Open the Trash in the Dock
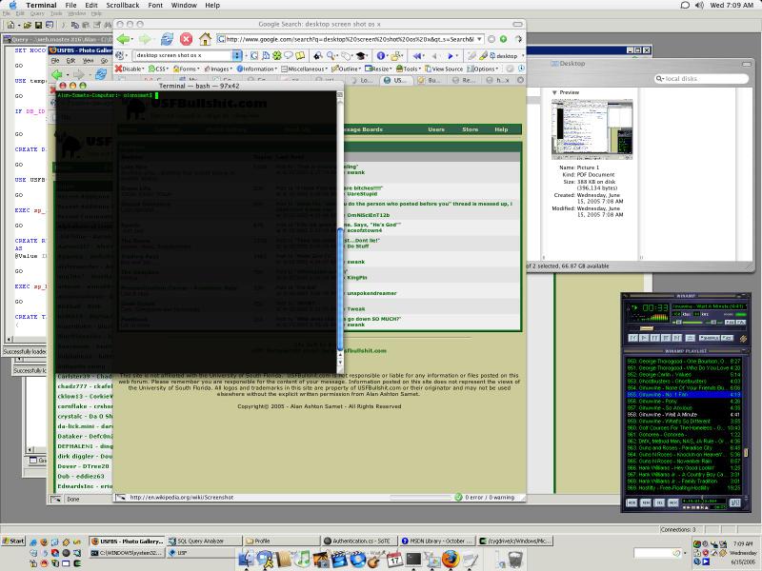Screen dimensions: 762x571 515,560
